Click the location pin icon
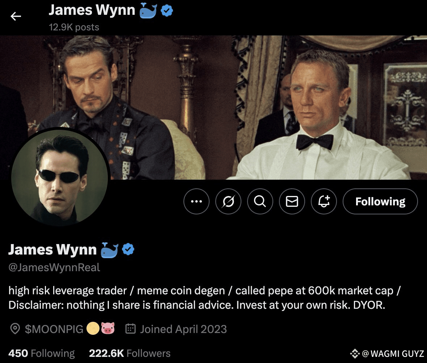 (15, 329)
